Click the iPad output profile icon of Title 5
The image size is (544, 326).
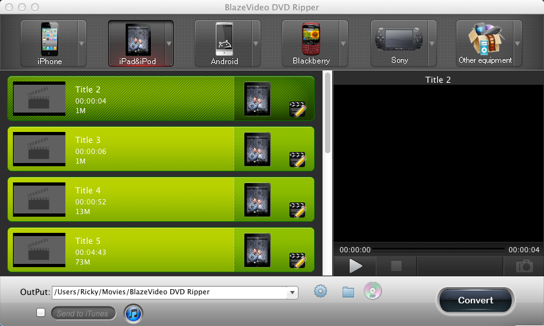coord(257,250)
